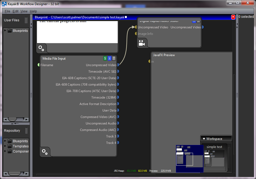Image resolution: width=256 pixels, height=179 pixels.
Task: Expand the Components folder in Repository
Action: point(5,151)
